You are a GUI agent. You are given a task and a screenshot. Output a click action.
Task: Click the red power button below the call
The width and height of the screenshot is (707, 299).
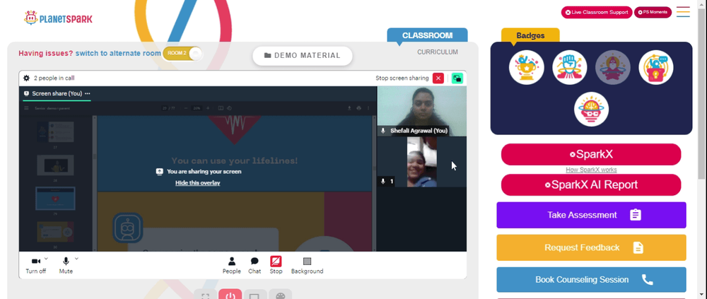(230, 295)
